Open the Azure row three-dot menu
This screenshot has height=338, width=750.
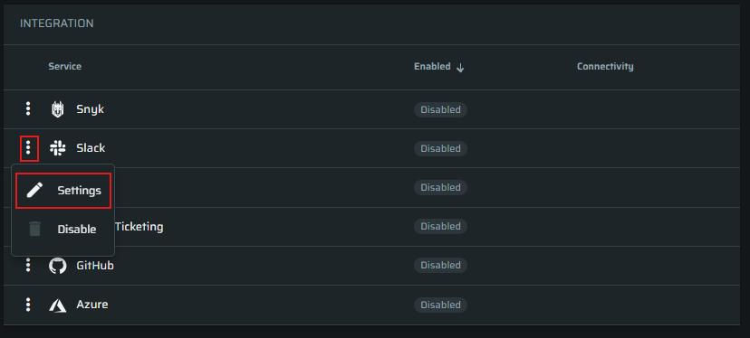(28, 304)
